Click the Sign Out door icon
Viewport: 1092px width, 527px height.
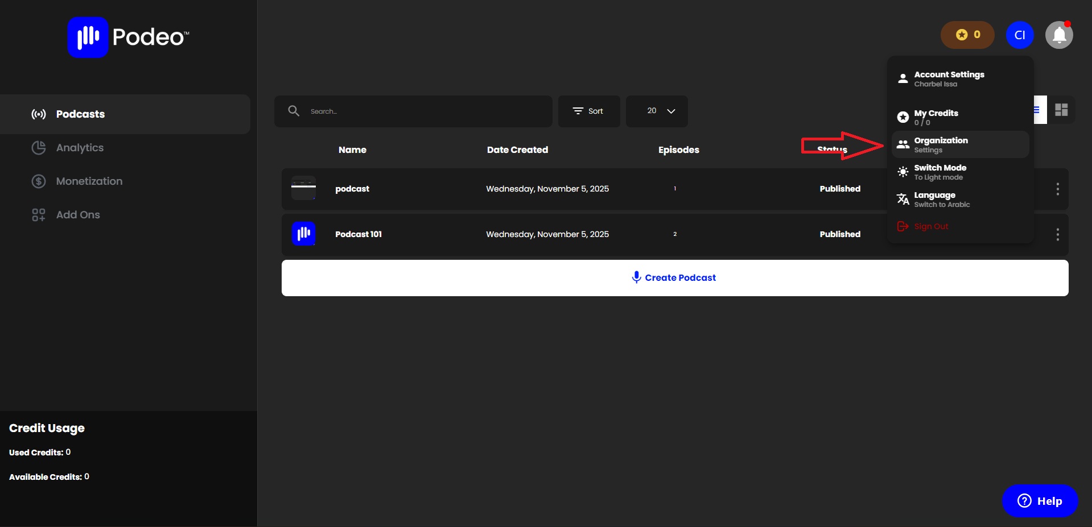[x=903, y=226]
